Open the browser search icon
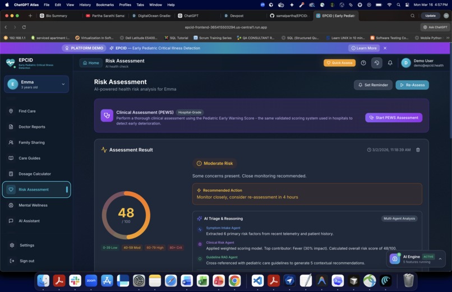 [413, 16]
